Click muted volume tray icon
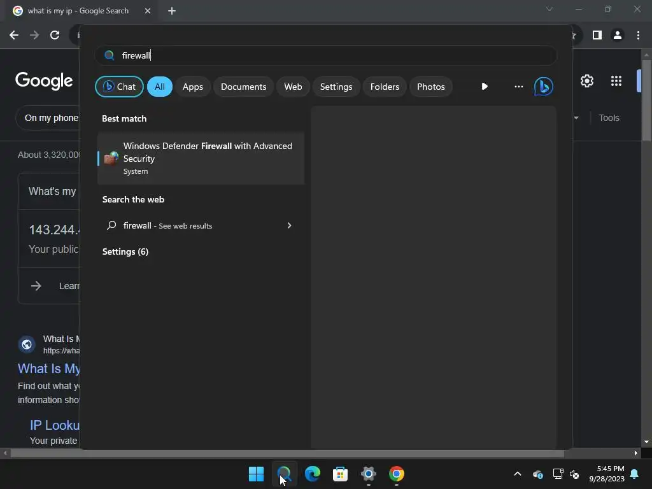The height and width of the screenshot is (489, 652). (575, 474)
